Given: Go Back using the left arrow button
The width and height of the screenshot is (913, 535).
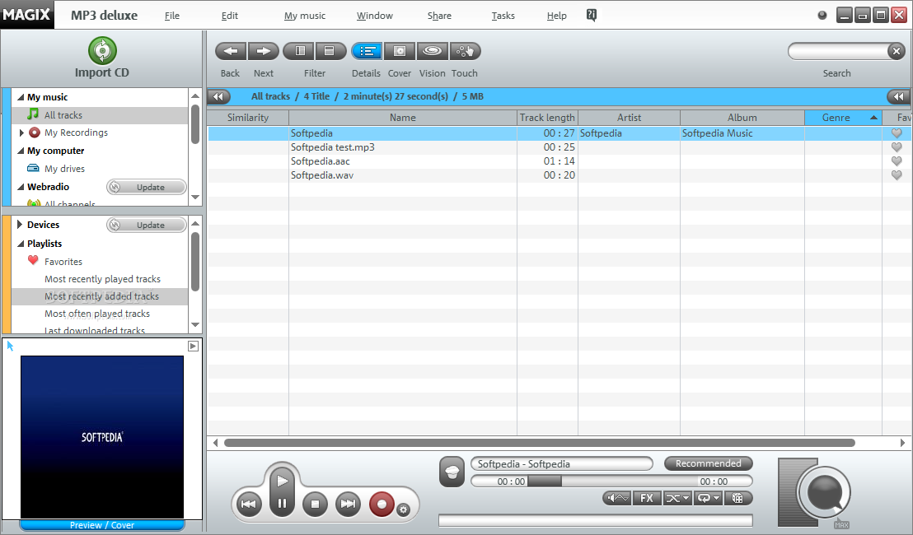Looking at the screenshot, I should pyautogui.click(x=231, y=51).
